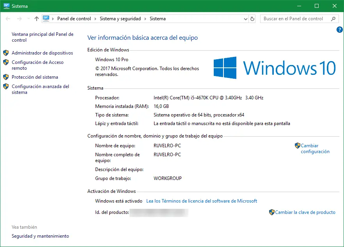The width and height of the screenshot is (344, 247).
Task: Expand chevron after Panel de control
Action: pos(95,19)
